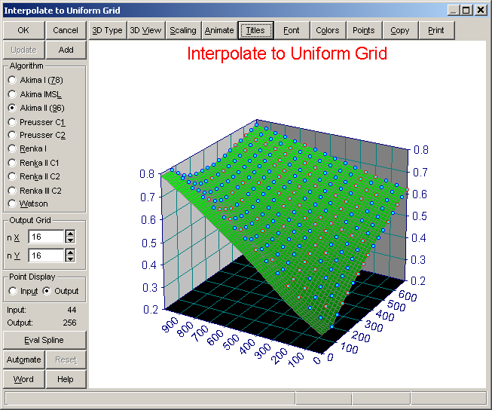Click the Add button
The width and height of the screenshot is (492, 410).
(x=66, y=50)
